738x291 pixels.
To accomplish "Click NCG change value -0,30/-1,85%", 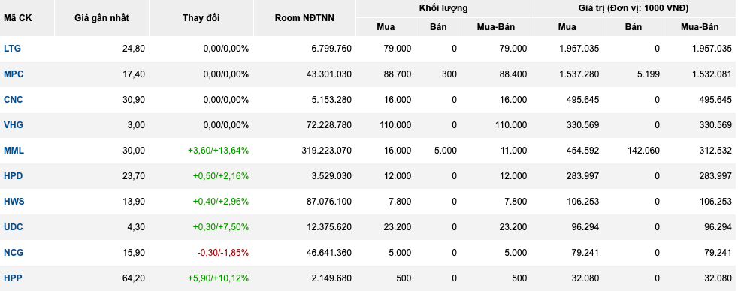I will tap(222, 253).
